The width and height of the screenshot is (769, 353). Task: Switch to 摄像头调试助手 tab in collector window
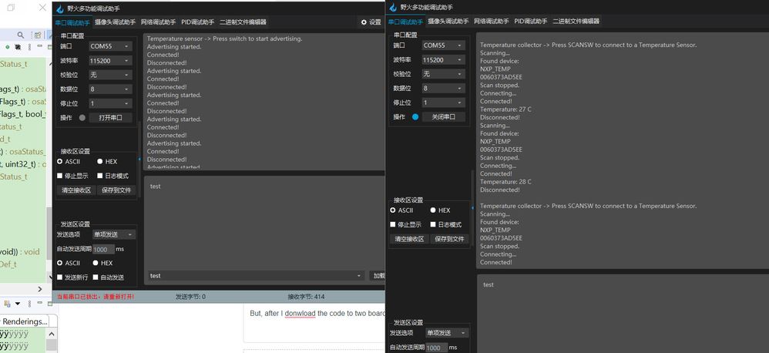(448, 21)
